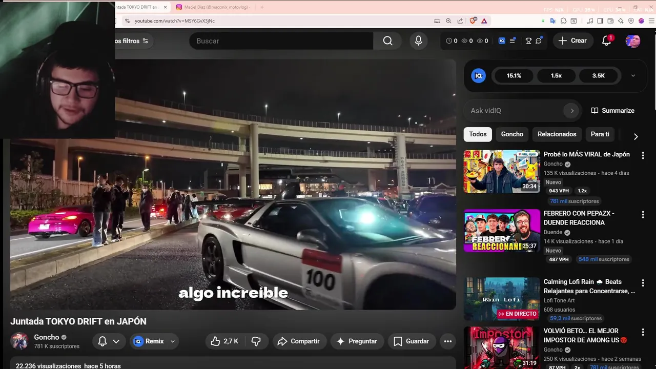Image resolution: width=656 pixels, height=369 pixels.
Task: Open options for Probé lo MÁS VIRAL video
Action: 643,155
